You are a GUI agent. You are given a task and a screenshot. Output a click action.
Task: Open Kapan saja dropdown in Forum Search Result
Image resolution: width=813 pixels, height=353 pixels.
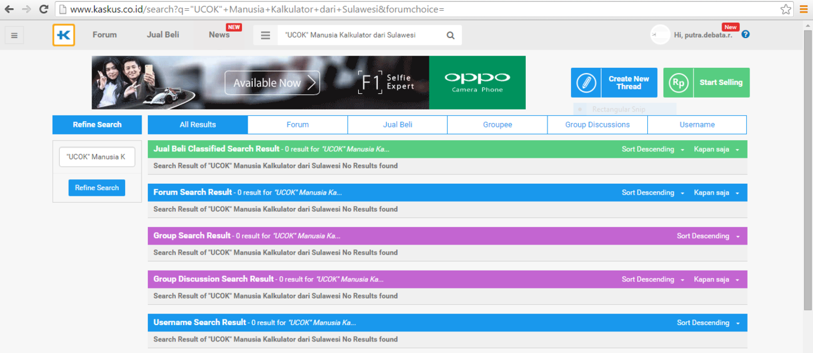pos(716,193)
